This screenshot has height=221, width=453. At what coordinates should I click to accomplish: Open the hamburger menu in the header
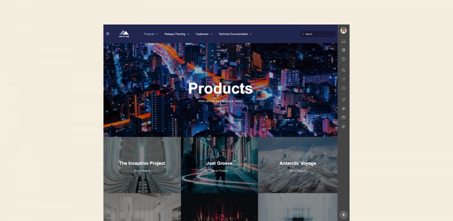point(108,34)
